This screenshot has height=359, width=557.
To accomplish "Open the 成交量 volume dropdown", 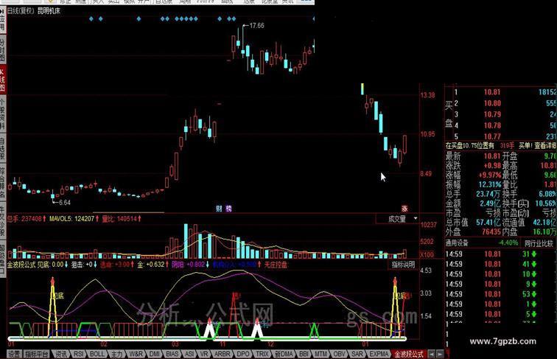I will 397,219.
